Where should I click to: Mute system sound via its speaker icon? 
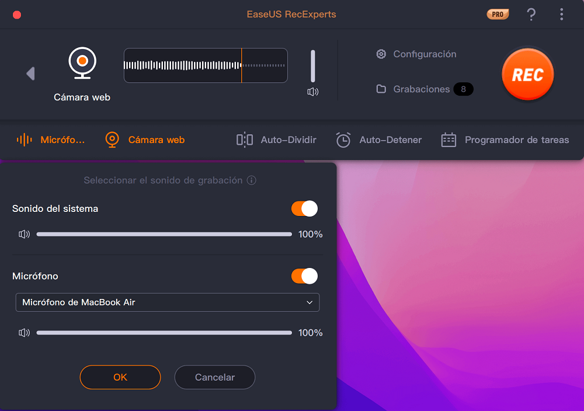[24, 234]
